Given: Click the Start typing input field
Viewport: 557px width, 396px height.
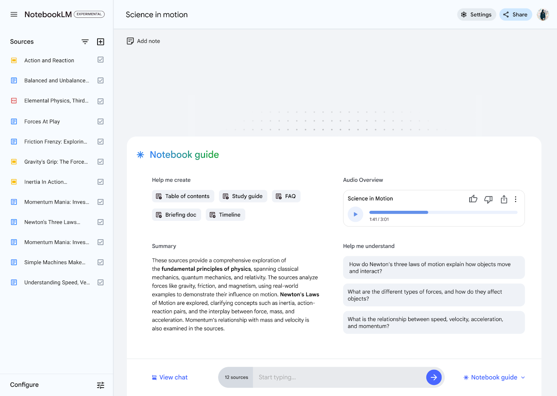Looking at the screenshot, I should [331, 377].
